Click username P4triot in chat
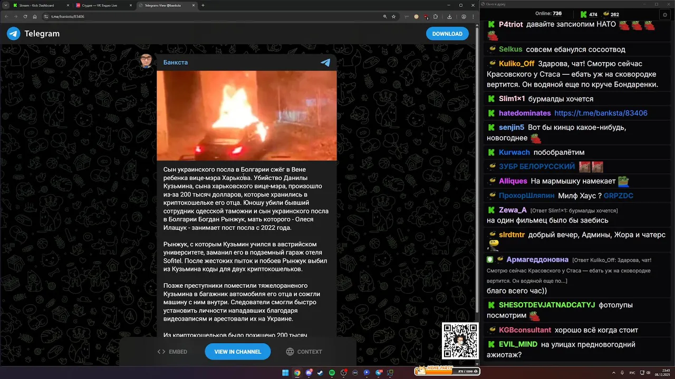 [510, 24]
